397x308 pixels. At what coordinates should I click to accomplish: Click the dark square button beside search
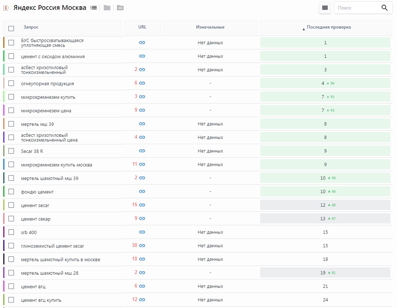pyautogui.click(x=325, y=8)
